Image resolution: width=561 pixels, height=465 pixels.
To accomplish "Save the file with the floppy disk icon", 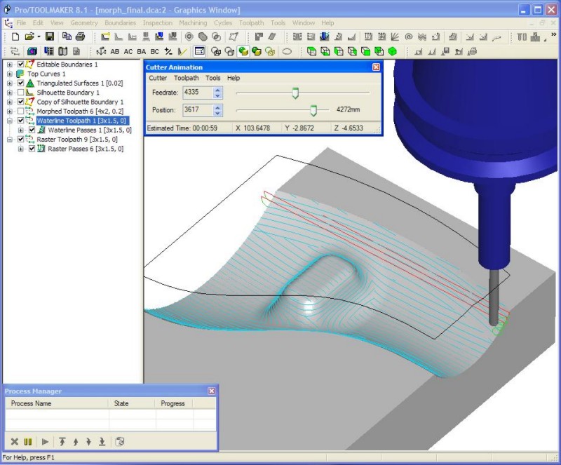I will tap(49, 36).
